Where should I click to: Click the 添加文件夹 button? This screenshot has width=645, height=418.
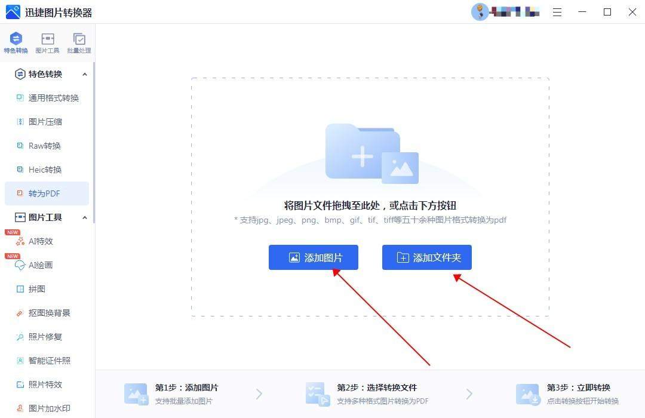point(427,257)
